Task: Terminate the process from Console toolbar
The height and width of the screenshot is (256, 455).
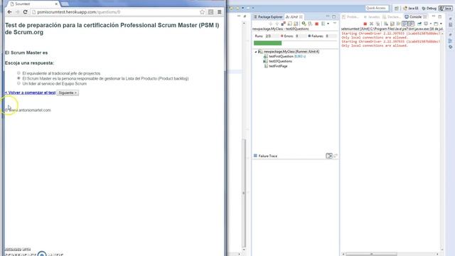Action: coord(365,23)
